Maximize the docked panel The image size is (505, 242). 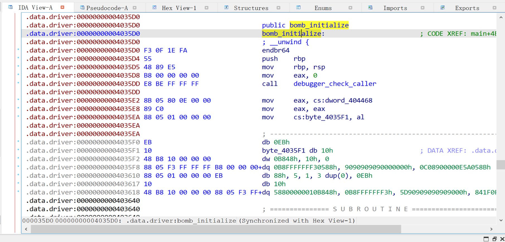pyautogui.click(x=486, y=239)
